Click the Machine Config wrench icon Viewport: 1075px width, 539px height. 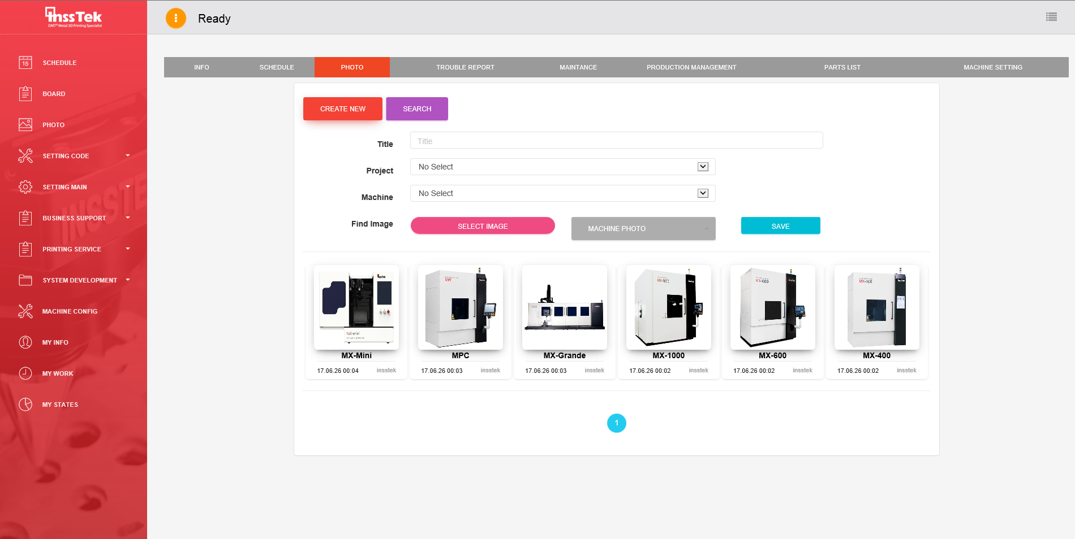(x=25, y=311)
